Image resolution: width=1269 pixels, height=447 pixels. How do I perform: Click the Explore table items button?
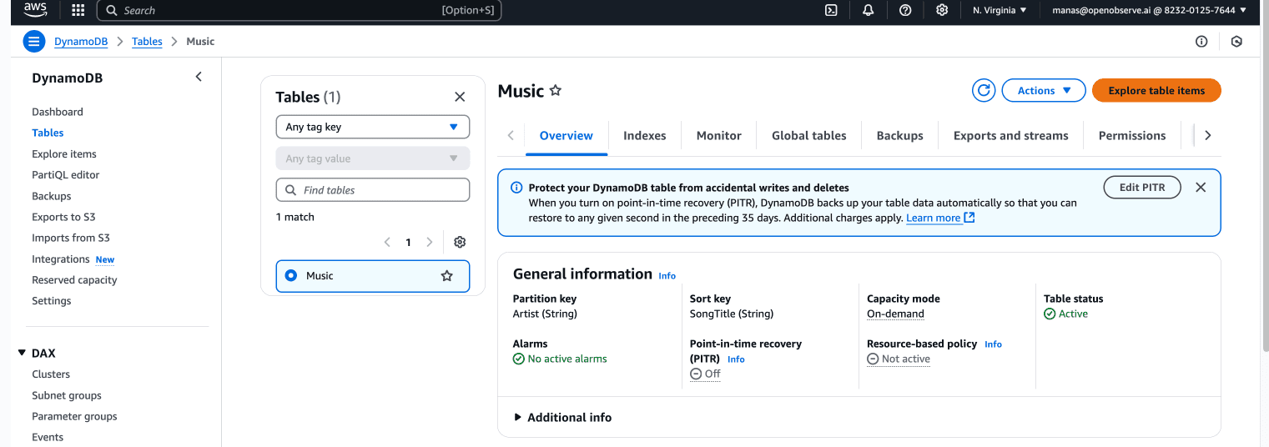pyautogui.click(x=1156, y=91)
